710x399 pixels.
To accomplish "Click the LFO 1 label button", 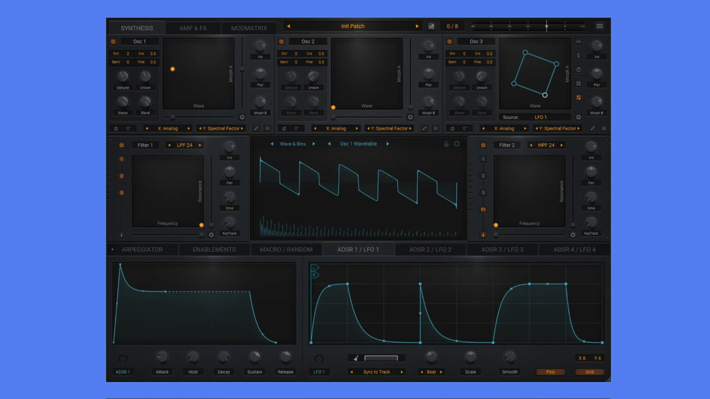I will 319,372.
